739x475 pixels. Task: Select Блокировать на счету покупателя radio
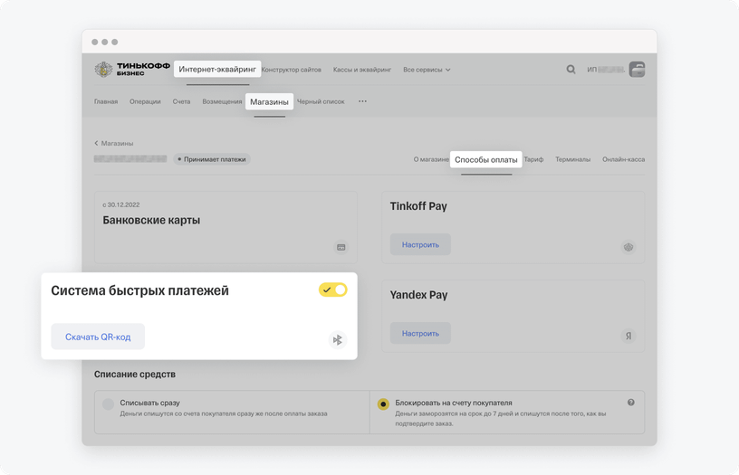pyautogui.click(x=383, y=404)
